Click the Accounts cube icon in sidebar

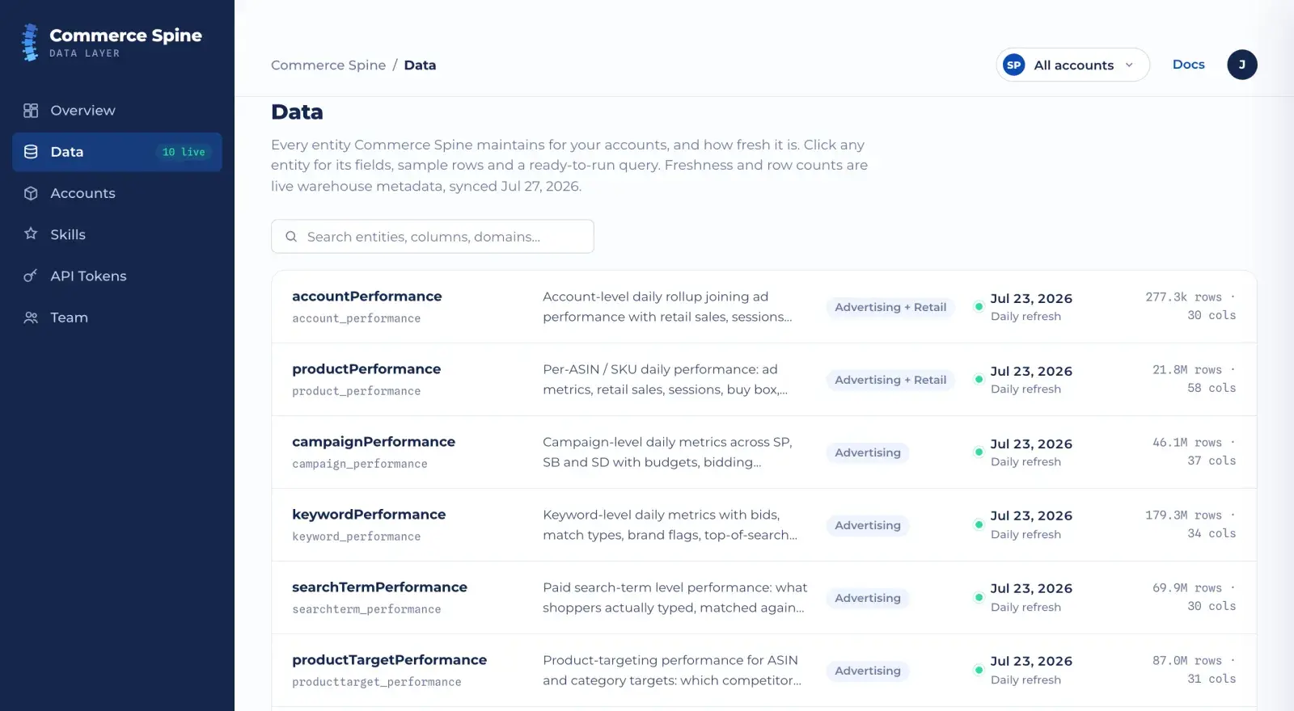coord(31,193)
